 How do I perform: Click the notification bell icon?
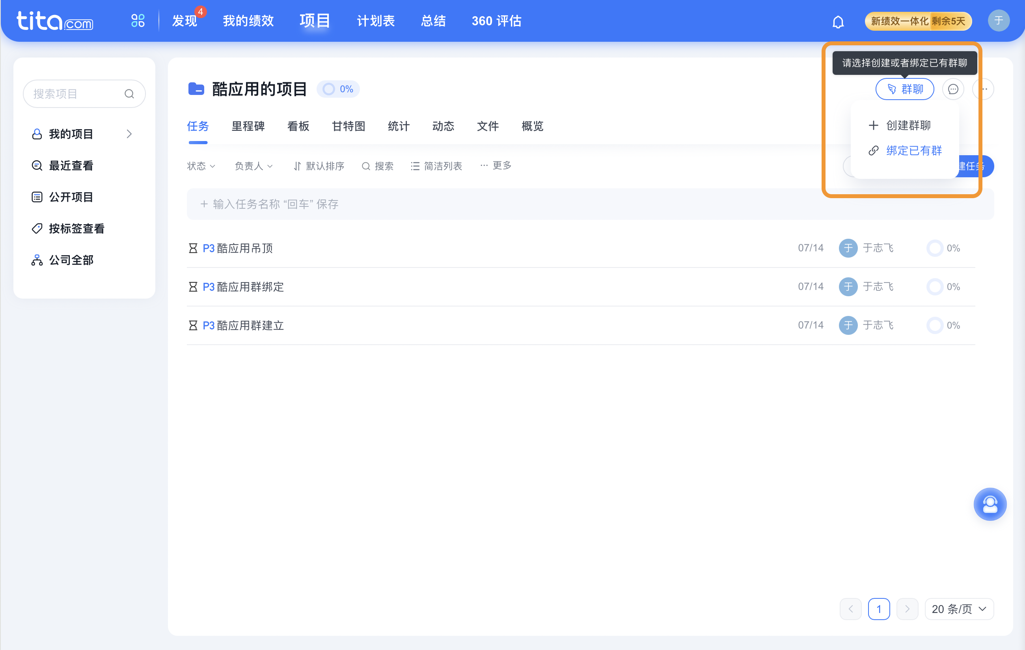point(838,21)
